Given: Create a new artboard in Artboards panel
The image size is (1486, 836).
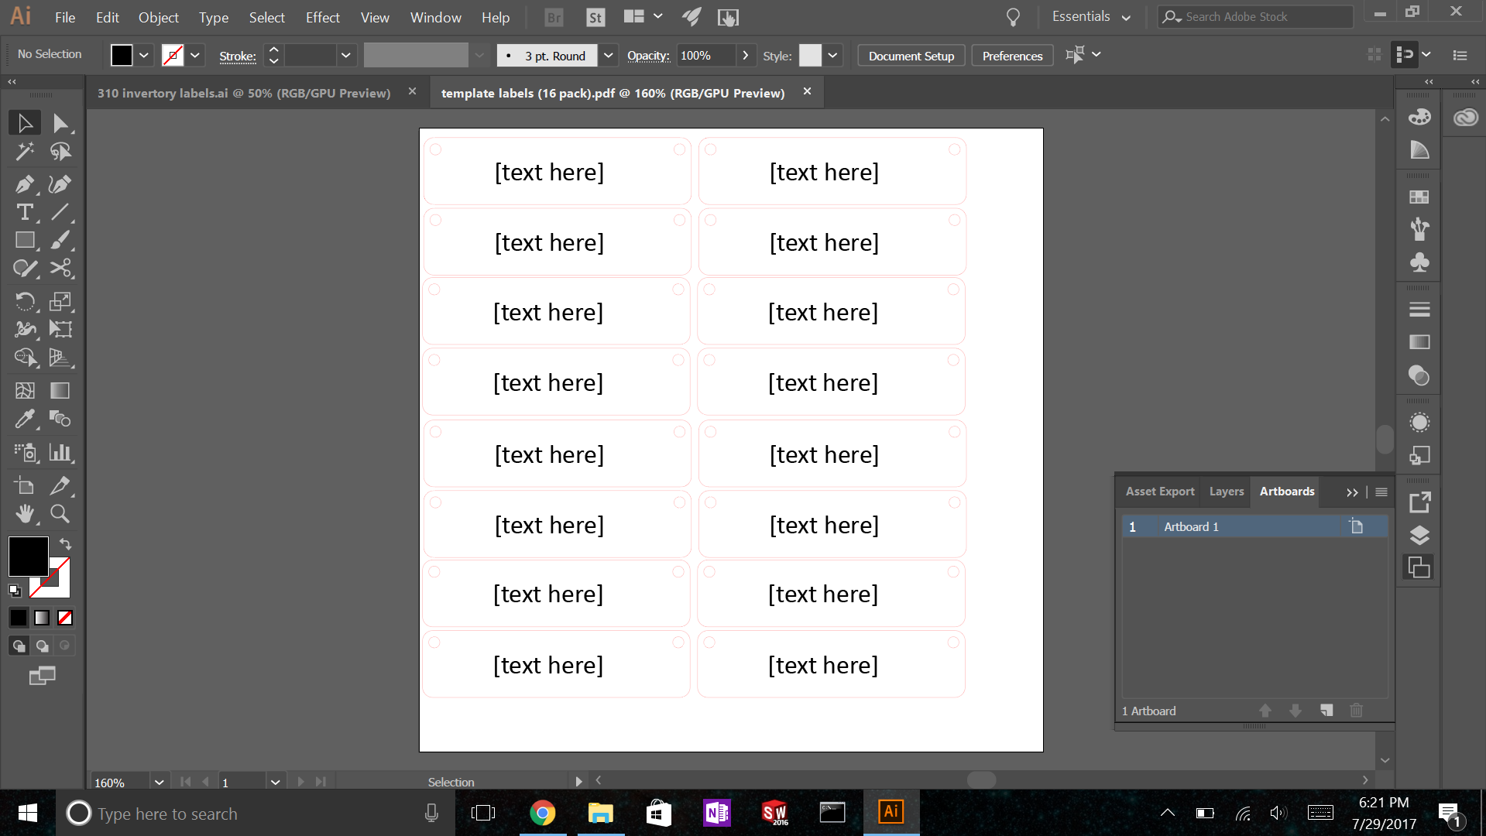Looking at the screenshot, I should tap(1326, 711).
